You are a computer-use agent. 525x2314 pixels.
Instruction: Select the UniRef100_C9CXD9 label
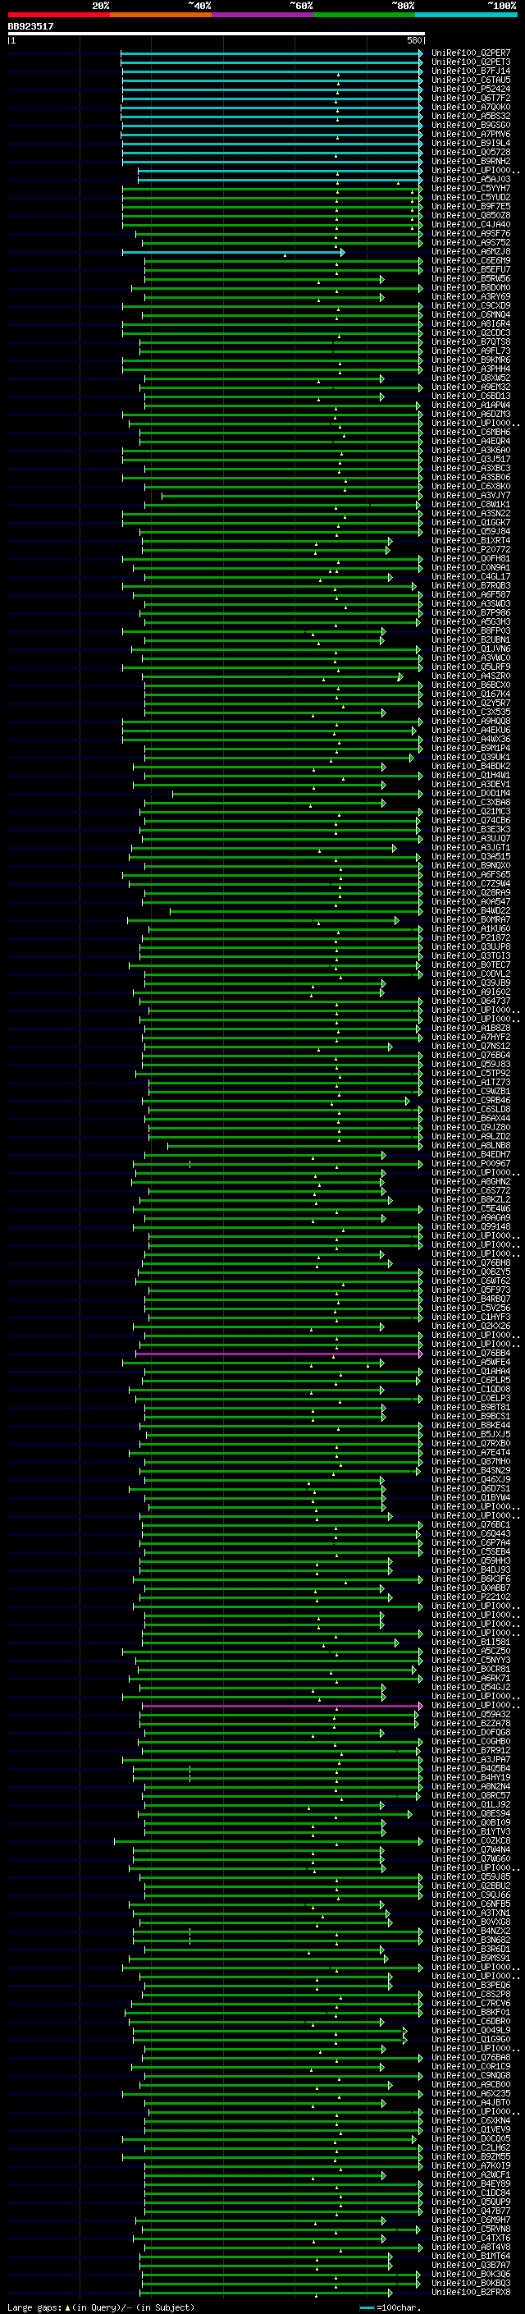(x=470, y=305)
